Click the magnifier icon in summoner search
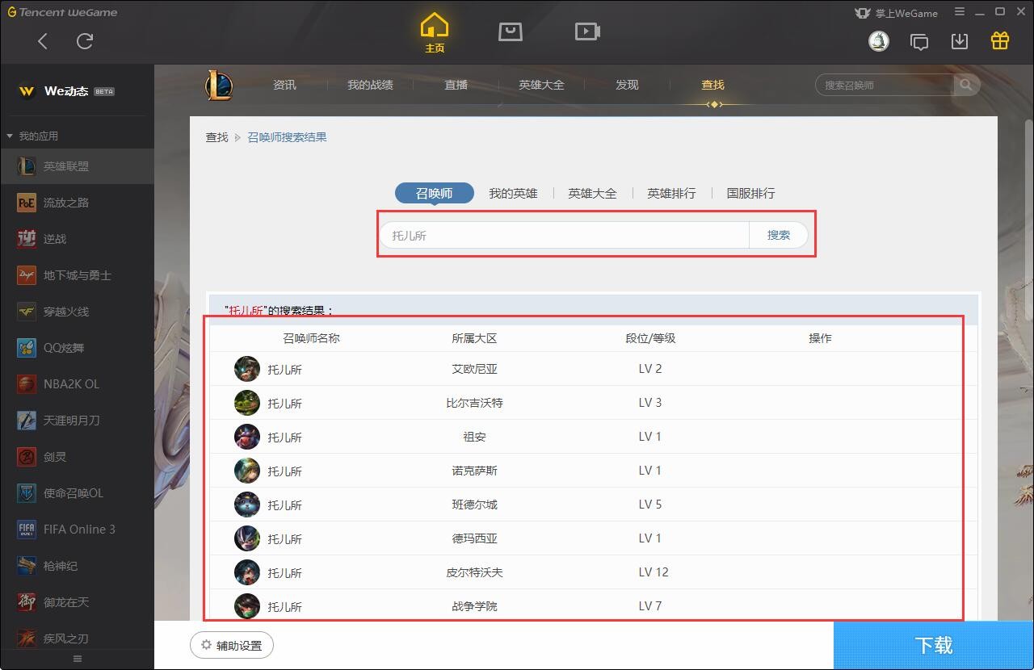 (965, 85)
